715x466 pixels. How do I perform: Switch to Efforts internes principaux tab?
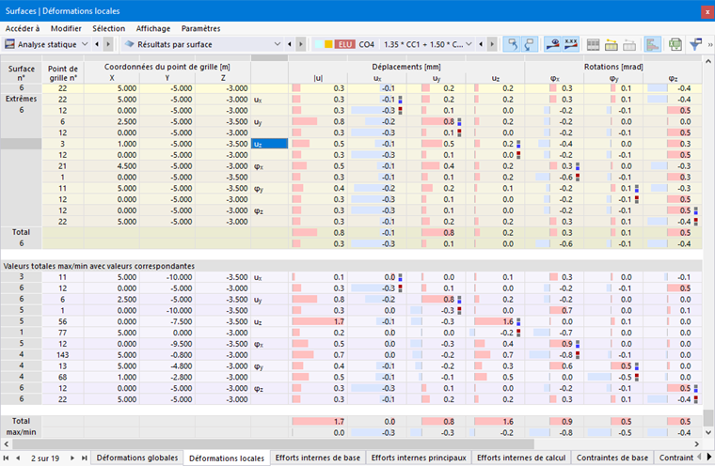click(419, 458)
